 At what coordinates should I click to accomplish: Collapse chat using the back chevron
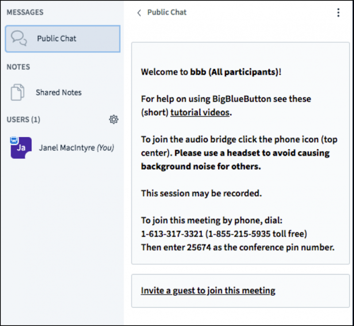coord(139,13)
